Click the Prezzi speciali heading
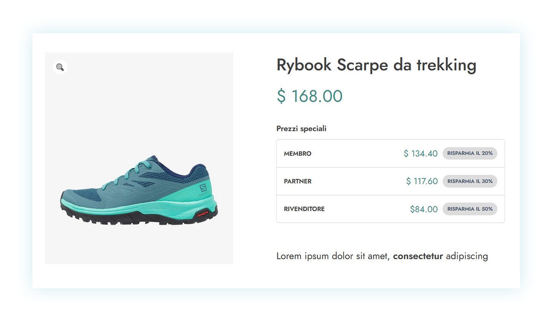The height and width of the screenshot is (325, 555). tap(301, 129)
